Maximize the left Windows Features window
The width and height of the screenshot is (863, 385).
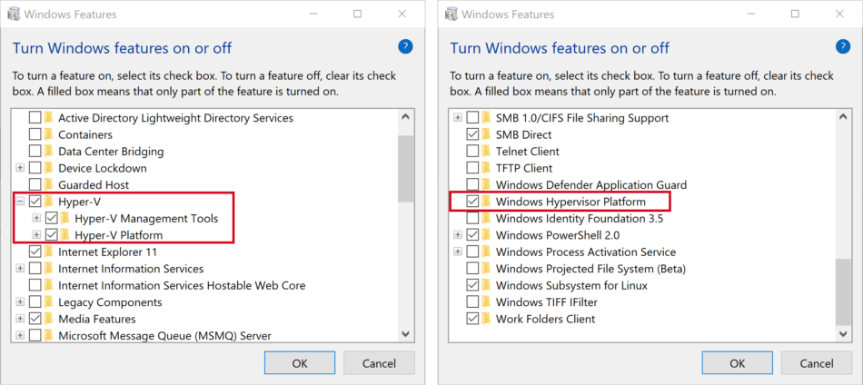click(x=357, y=14)
